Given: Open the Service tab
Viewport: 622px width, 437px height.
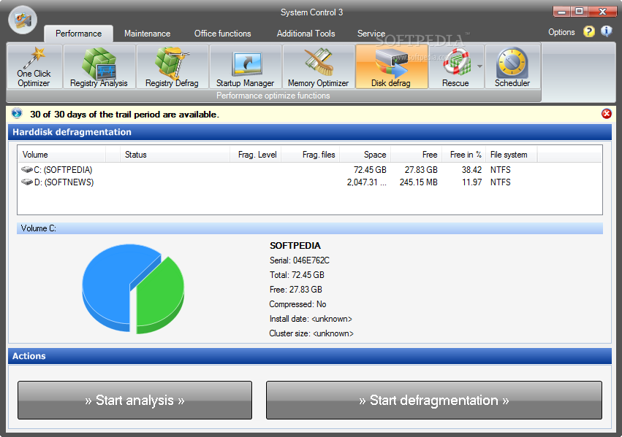Looking at the screenshot, I should pos(371,34).
